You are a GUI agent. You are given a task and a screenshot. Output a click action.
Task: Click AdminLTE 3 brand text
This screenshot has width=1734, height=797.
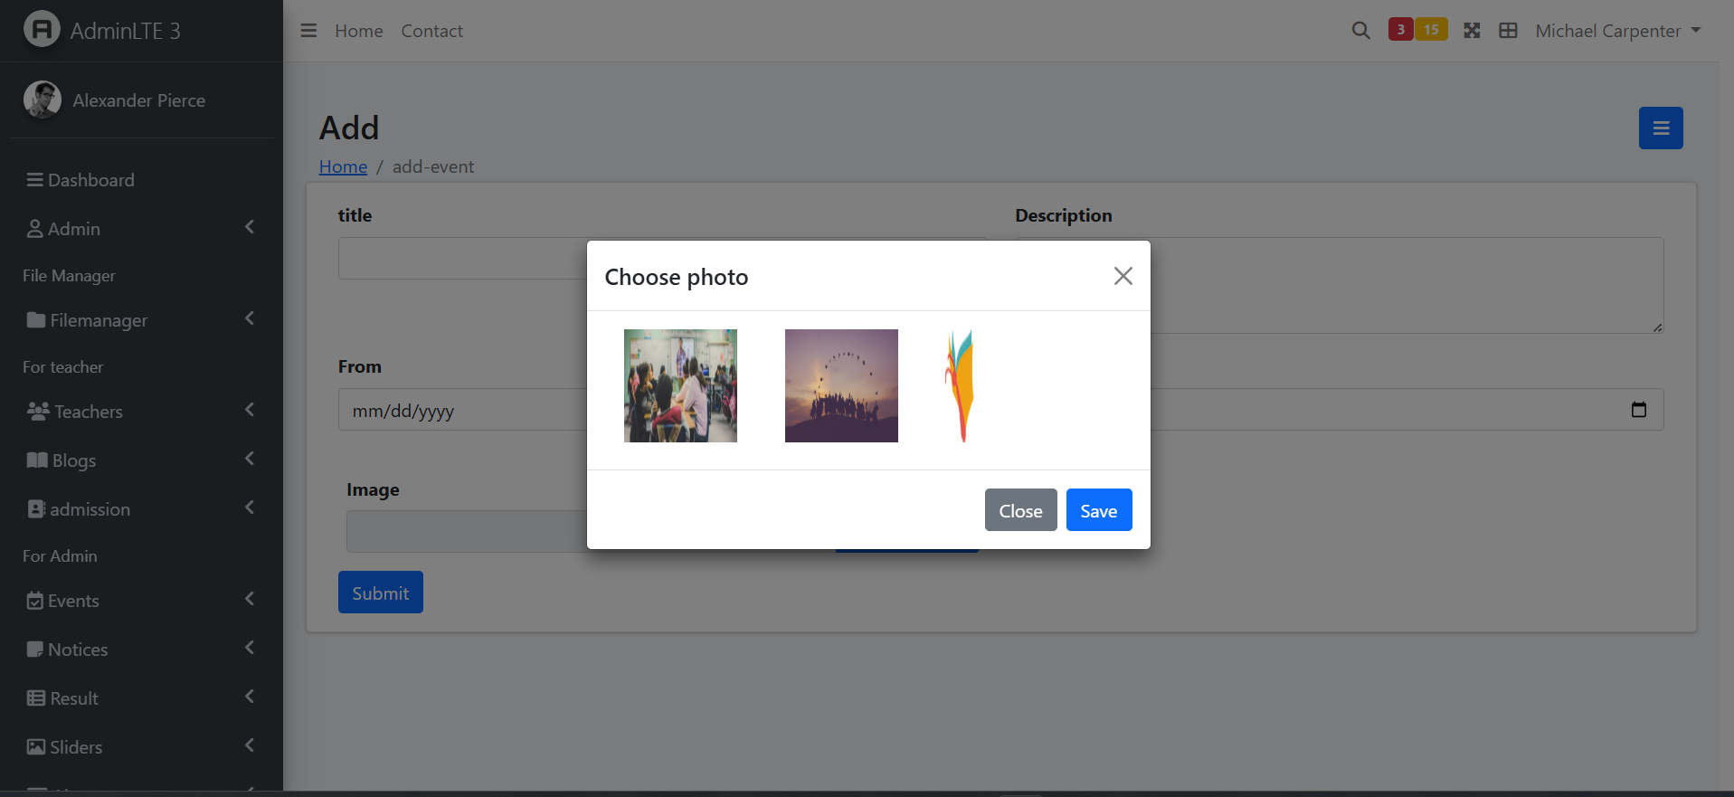(126, 31)
